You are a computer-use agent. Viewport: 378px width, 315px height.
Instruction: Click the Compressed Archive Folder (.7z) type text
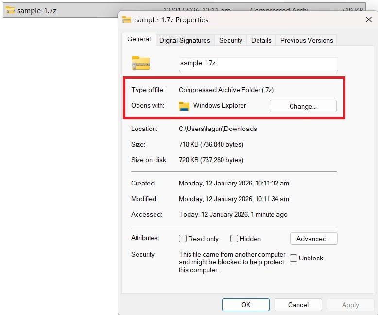226,90
